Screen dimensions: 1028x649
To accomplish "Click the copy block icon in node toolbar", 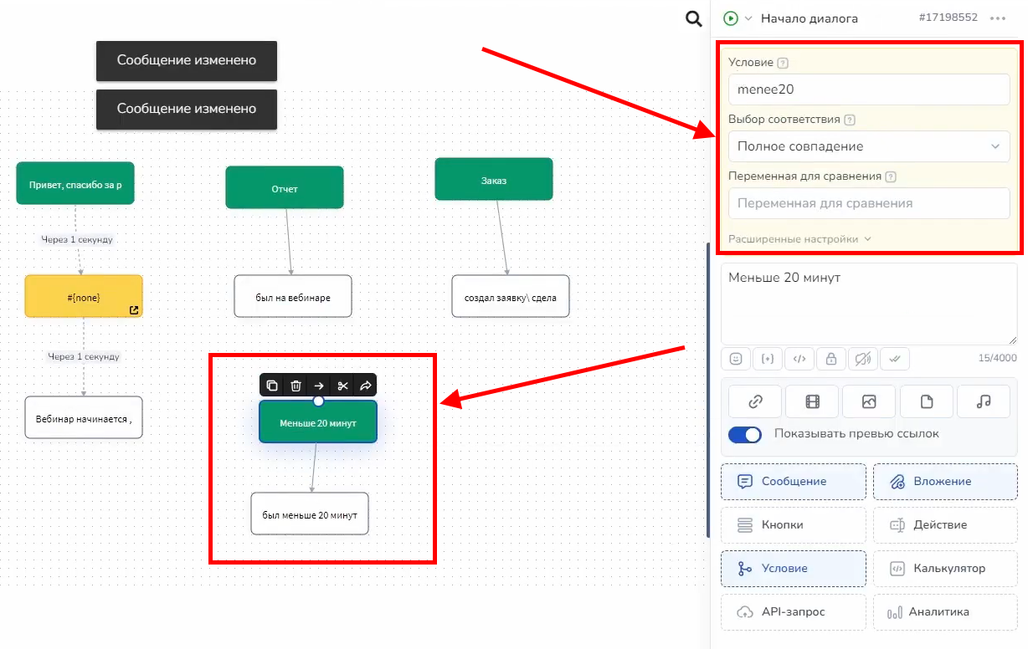I will (272, 386).
